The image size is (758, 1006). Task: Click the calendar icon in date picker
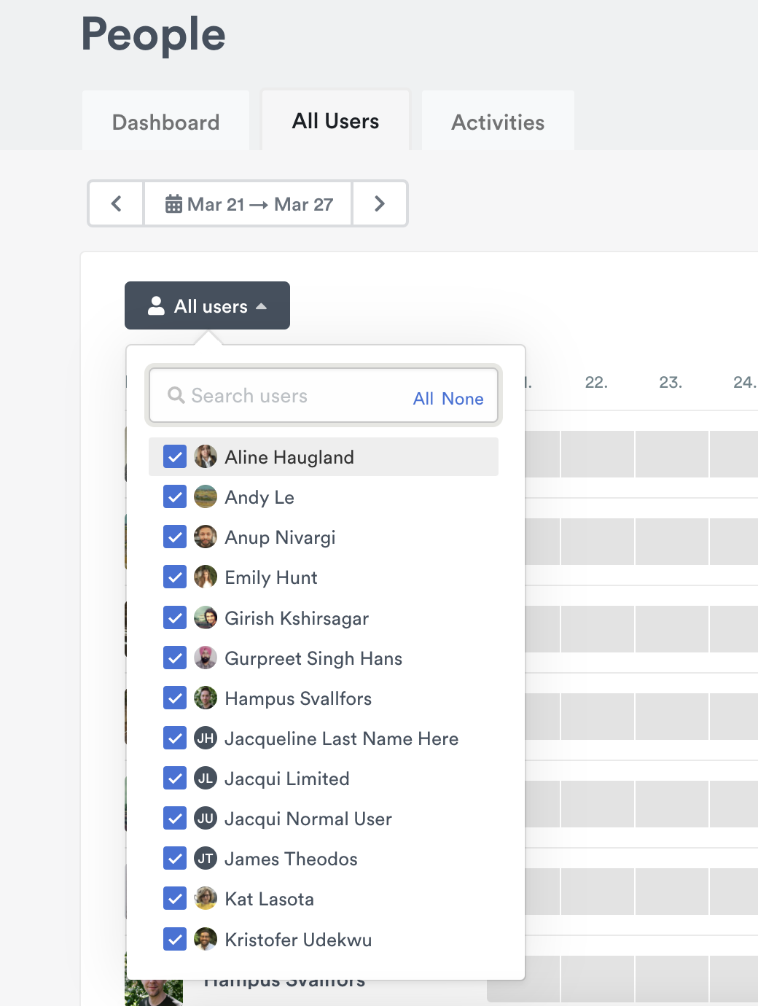tap(173, 204)
